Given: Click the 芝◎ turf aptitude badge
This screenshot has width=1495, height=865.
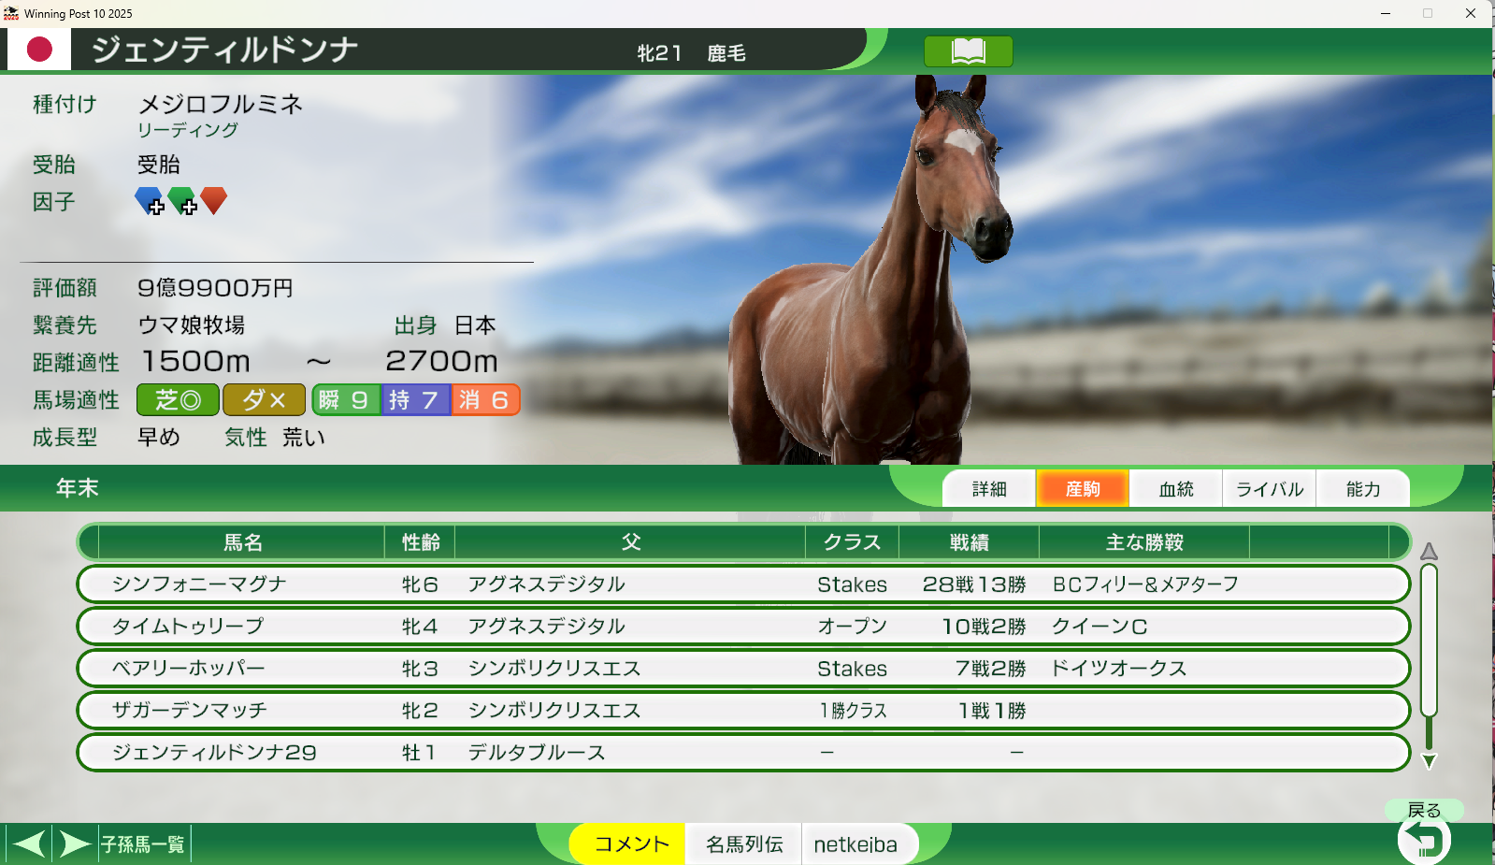Looking at the screenshot, I should (x=178, y=400).
